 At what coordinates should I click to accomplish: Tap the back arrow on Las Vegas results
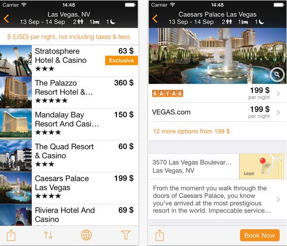point(6,19)
